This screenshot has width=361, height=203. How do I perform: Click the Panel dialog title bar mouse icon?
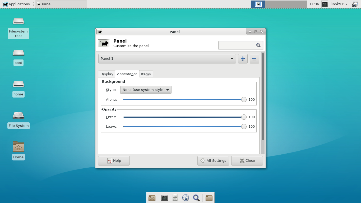99,32
